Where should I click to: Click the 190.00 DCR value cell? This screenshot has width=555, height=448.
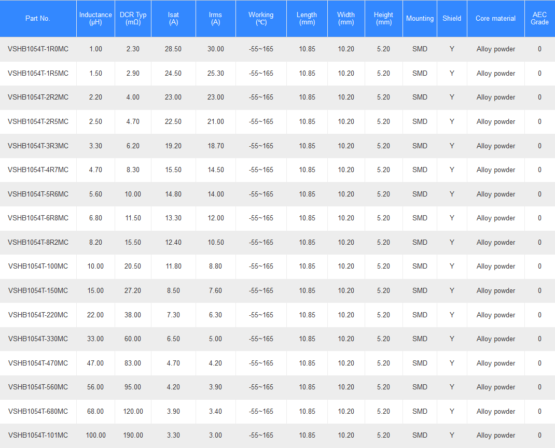(x=133, y=435)
